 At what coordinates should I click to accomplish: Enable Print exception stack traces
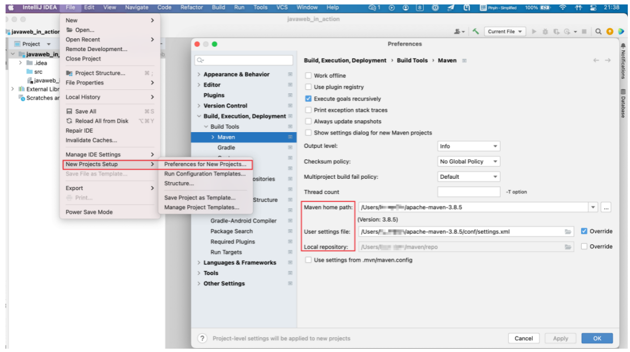point(308,110)
